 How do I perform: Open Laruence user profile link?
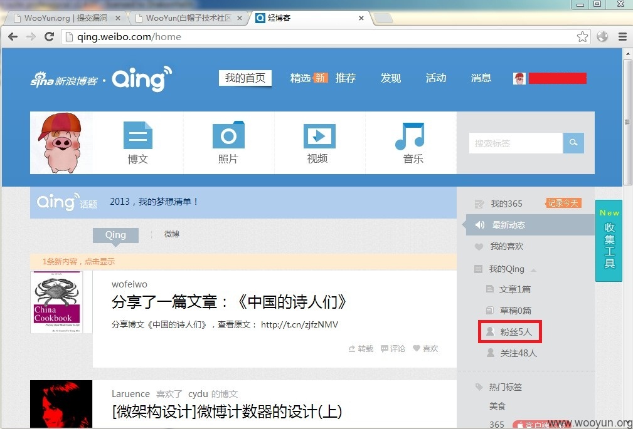[x=130, y=394]
